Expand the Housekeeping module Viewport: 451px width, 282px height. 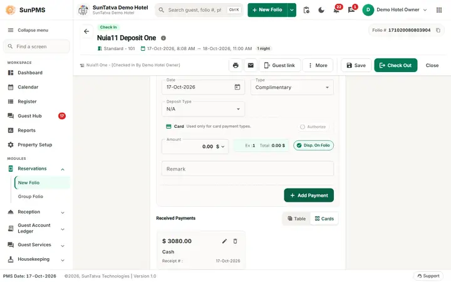pyautogui.click(x=63, y=260)
